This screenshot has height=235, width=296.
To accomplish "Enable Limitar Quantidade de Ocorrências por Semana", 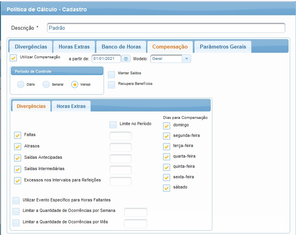I will 16,212.
